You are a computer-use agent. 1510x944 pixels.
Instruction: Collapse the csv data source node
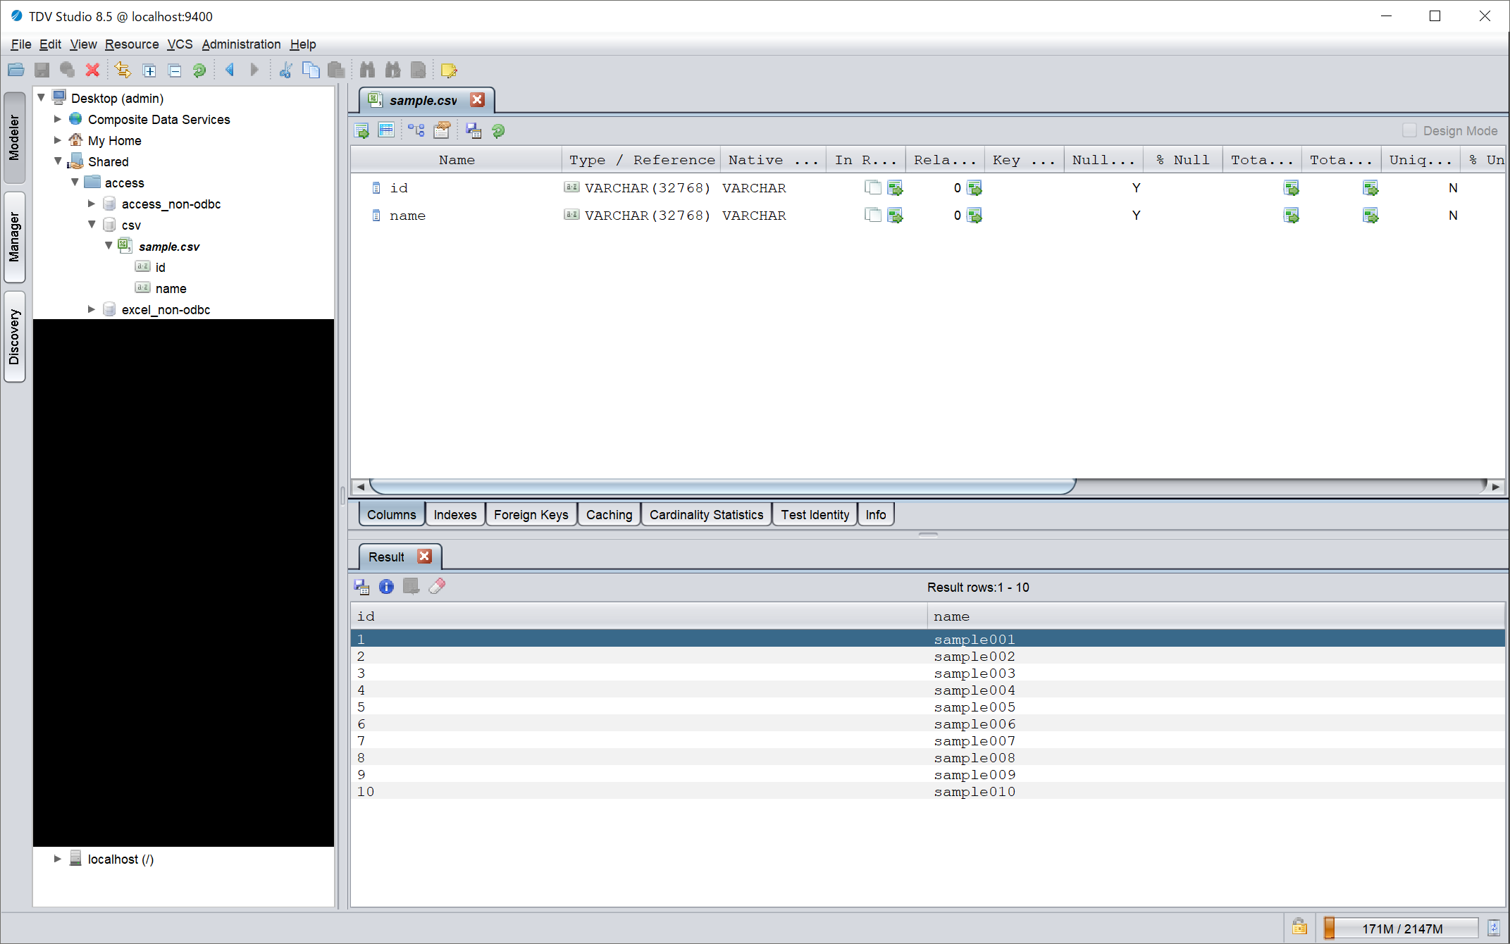[x=92, y=224]
